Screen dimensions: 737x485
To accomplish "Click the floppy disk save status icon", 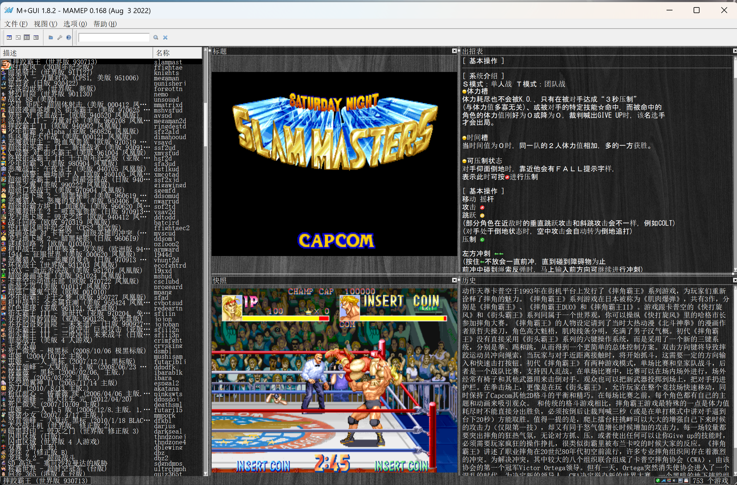I will pos(686,481).
